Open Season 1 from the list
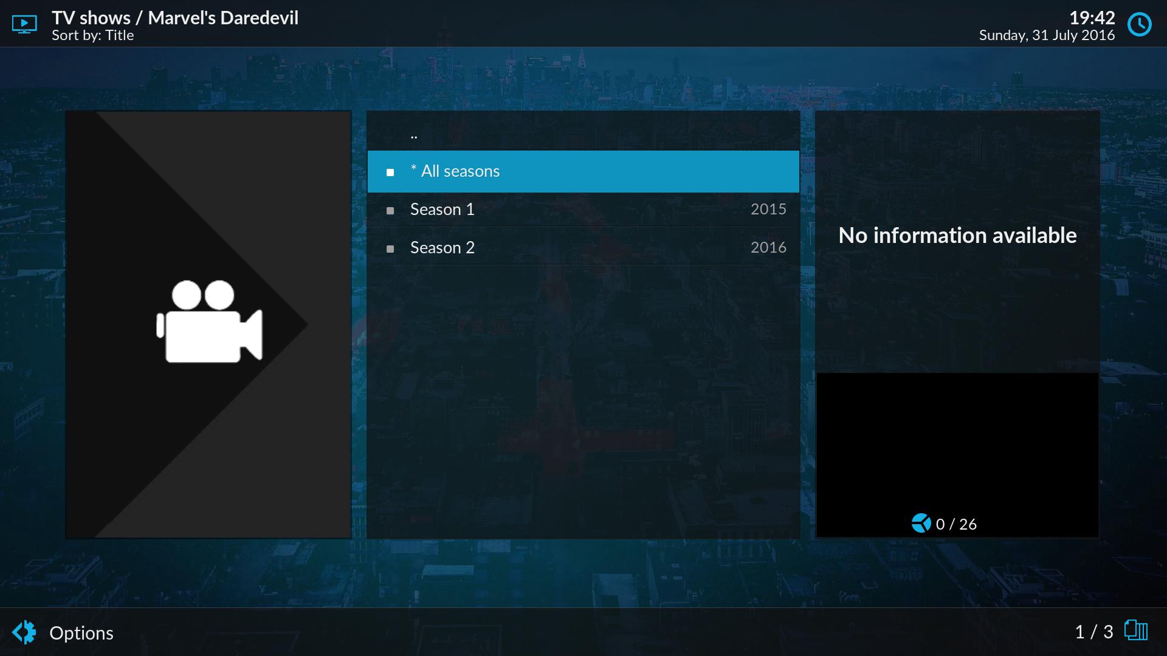The width and height of the screenshot is (1167, 656). (x=442, y=210)
